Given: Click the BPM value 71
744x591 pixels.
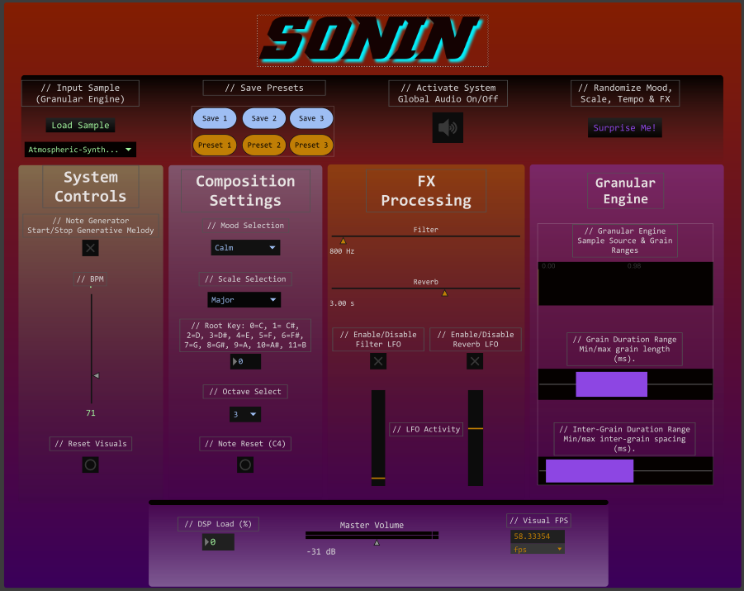Looking at the screenshot, I should (x=91, y=412).
